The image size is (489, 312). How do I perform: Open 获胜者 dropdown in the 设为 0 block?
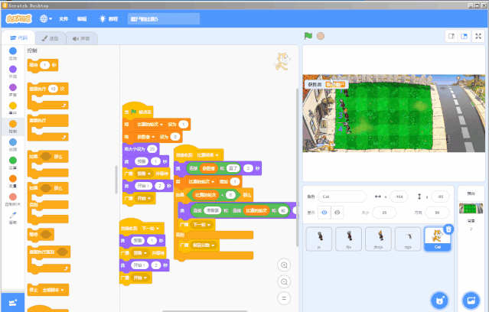[x=145, y=137]
